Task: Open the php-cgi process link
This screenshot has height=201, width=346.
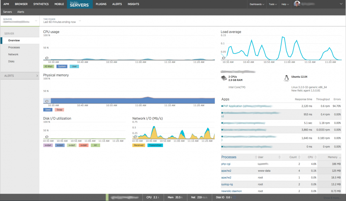Action: pyautogui.click(x=226, y=164)
